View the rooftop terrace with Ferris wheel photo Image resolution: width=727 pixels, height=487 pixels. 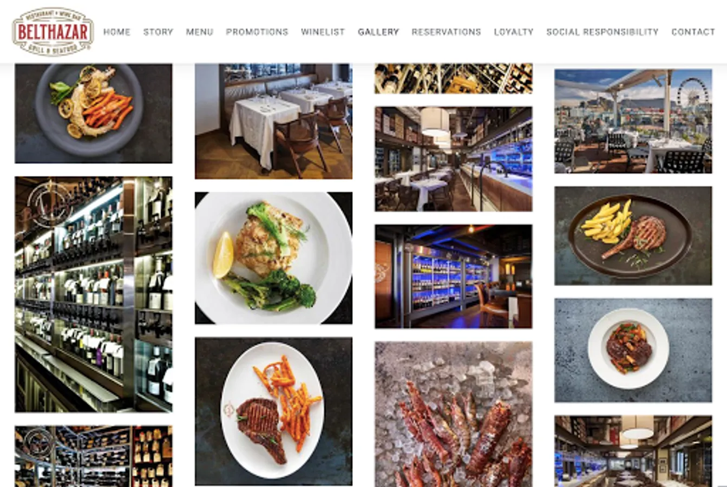click(x=633, y=121)
